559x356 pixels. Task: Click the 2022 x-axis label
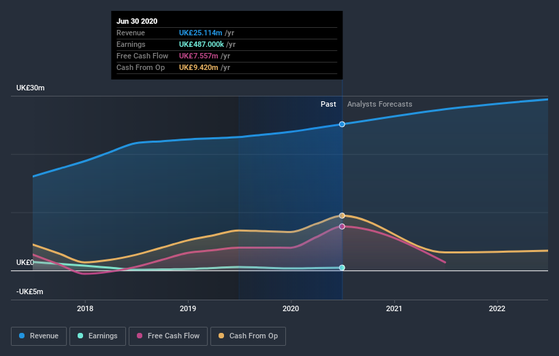click(x=497, y=308)
